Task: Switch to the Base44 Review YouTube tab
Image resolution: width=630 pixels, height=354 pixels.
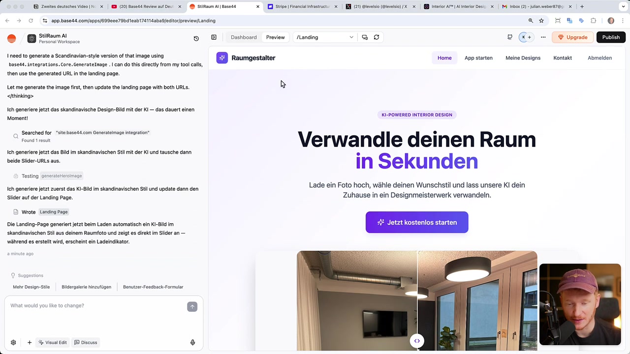Action: point(146,6)
